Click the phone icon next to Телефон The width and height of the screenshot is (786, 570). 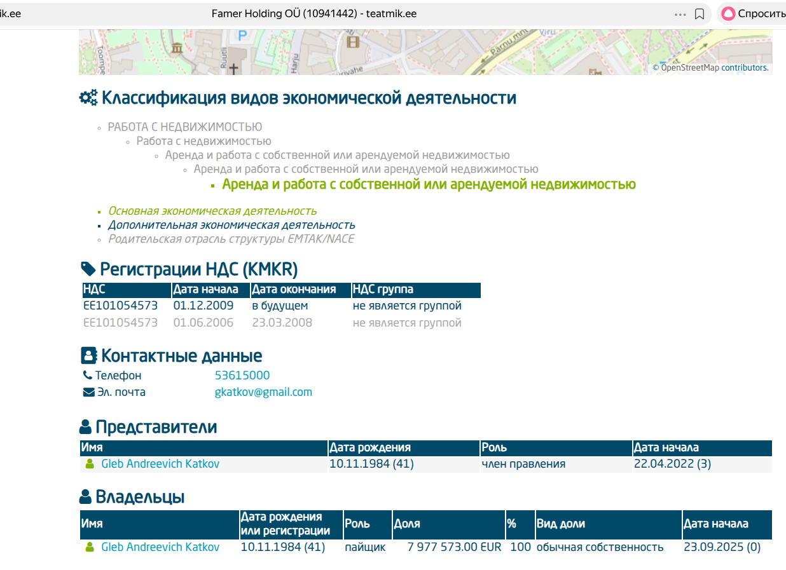click(87, 376)
